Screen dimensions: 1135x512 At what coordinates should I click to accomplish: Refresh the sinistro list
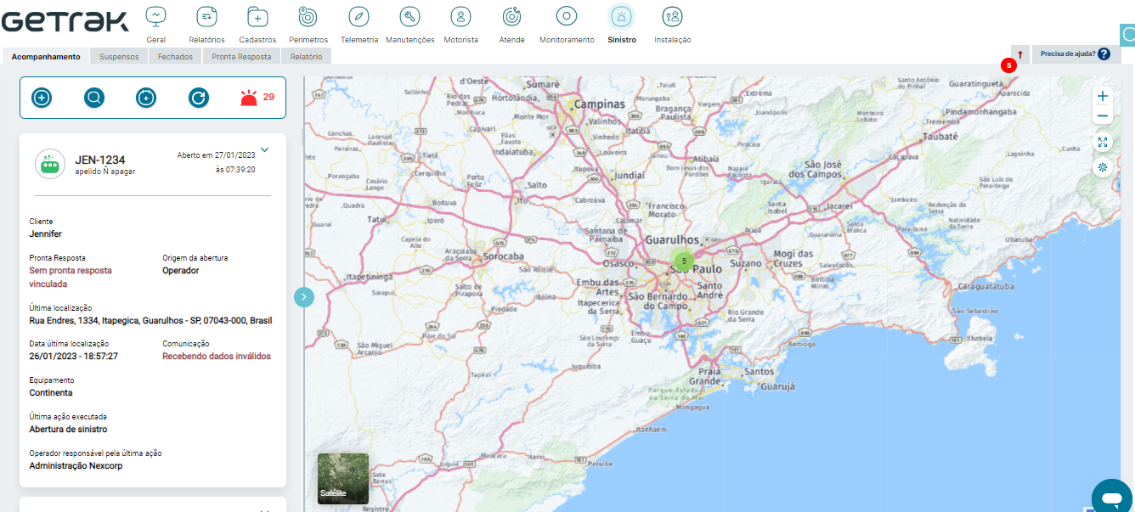click(x=199, y=98)
